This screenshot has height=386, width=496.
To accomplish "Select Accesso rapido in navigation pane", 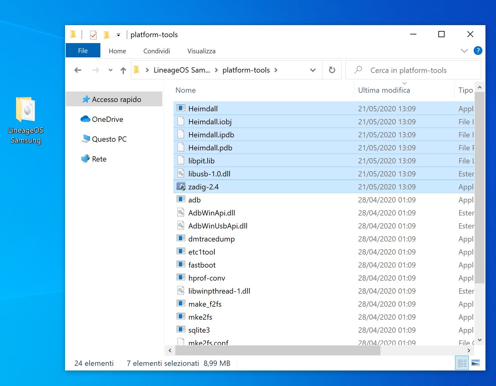I will coord(114,99).
